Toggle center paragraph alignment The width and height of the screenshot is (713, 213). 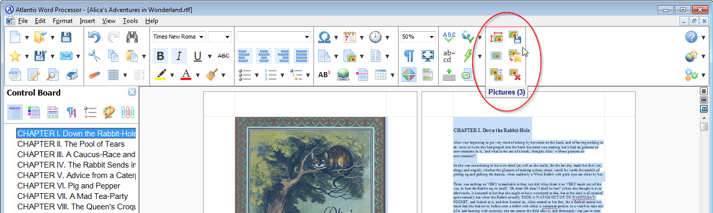(263, 56)
